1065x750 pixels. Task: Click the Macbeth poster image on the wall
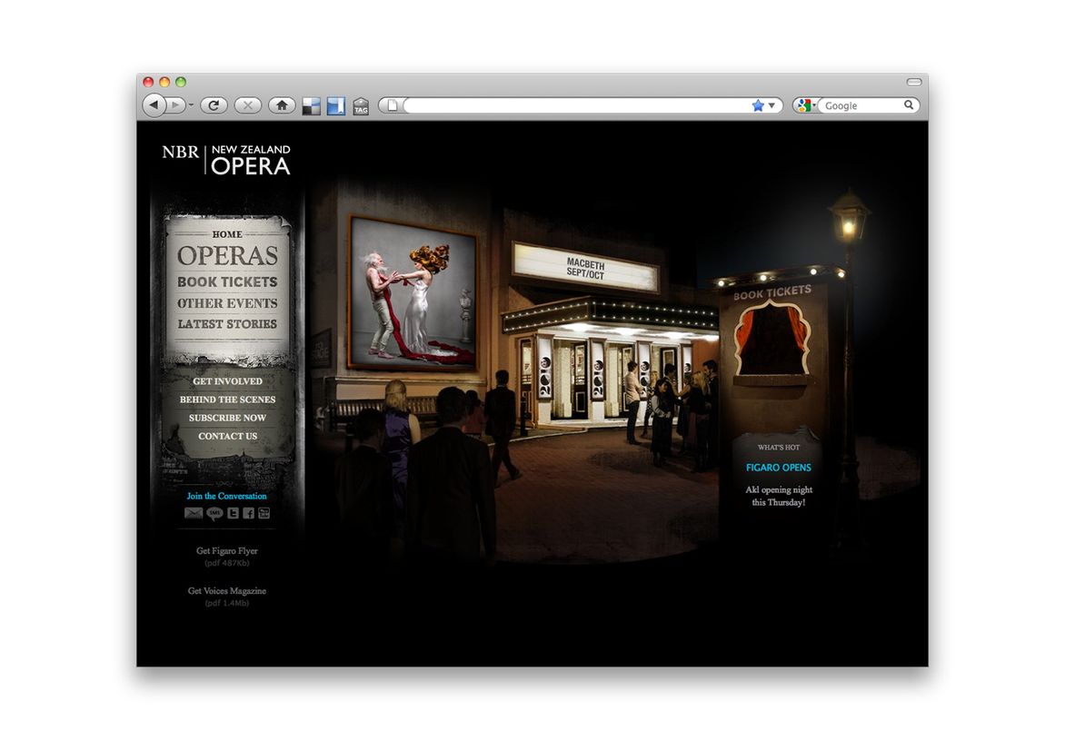413,292
